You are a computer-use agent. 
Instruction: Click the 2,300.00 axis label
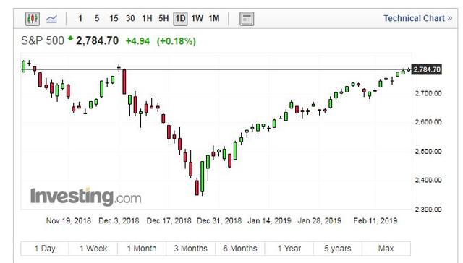[428, 210]
